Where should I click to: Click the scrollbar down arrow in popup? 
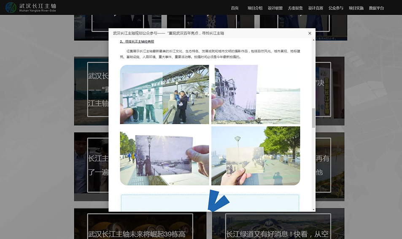click(x=313, y=209)
